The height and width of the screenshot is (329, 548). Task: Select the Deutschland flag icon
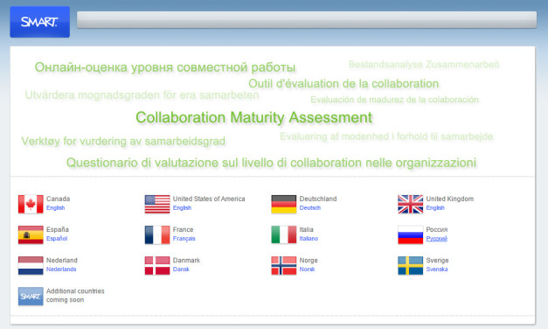tap(284, 204)
